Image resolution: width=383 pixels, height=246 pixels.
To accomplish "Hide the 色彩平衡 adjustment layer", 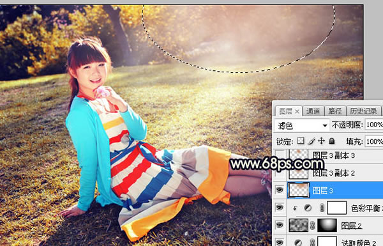I will coord(280,208).
